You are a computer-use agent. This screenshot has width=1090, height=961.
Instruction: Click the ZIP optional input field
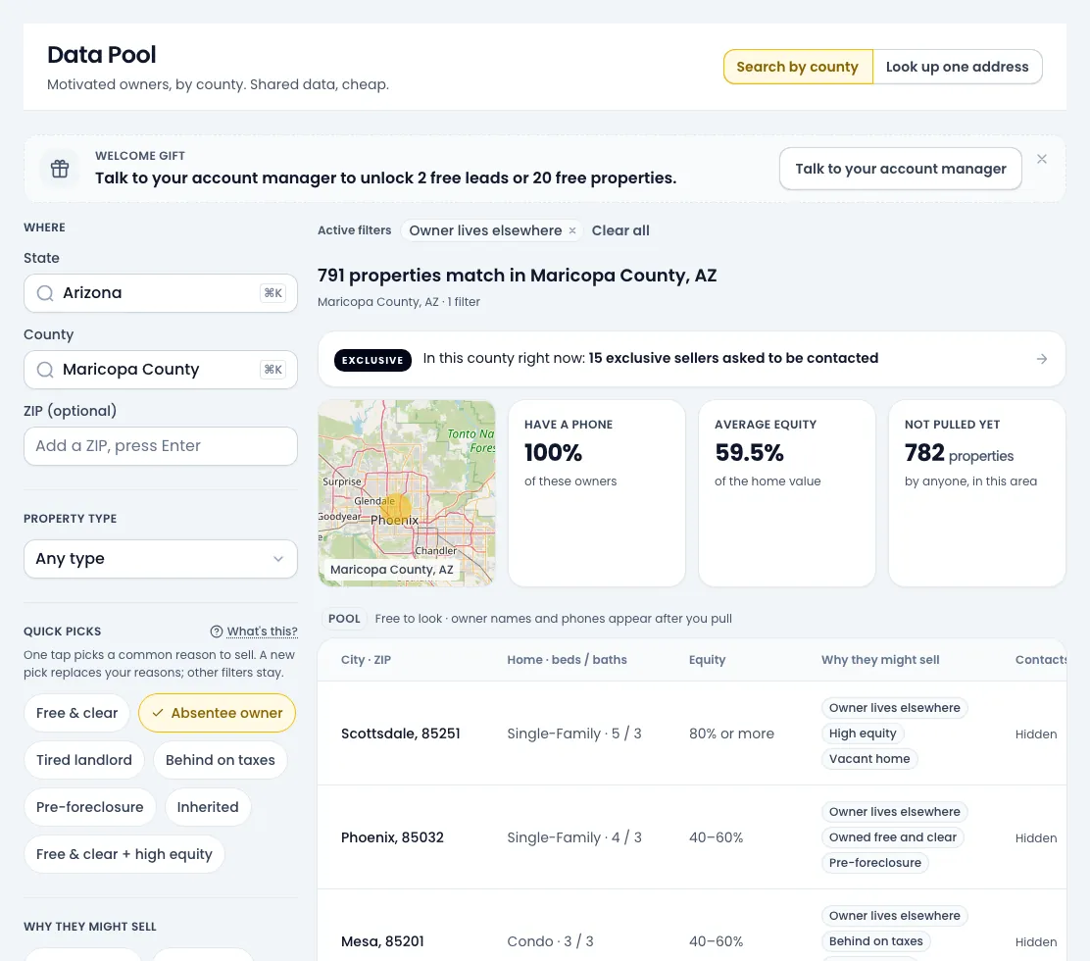[x=161, y=446]
